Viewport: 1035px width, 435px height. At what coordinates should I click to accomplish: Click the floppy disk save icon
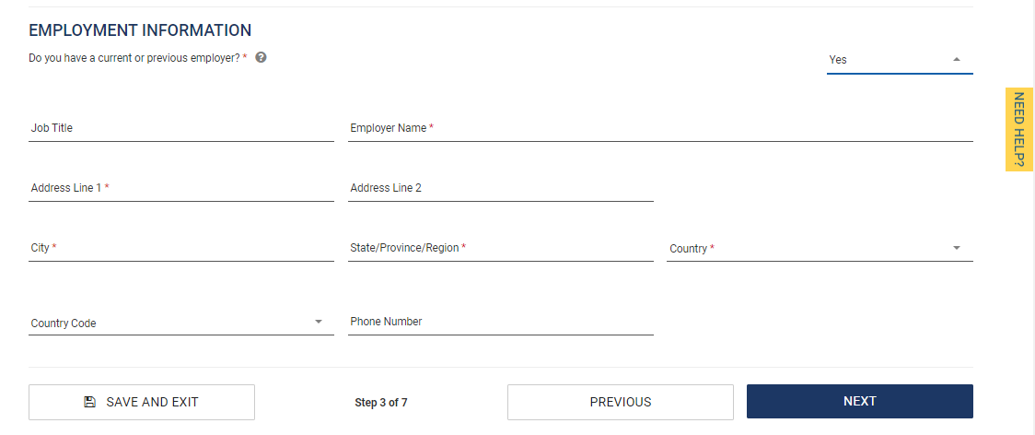tap(89, 402)
